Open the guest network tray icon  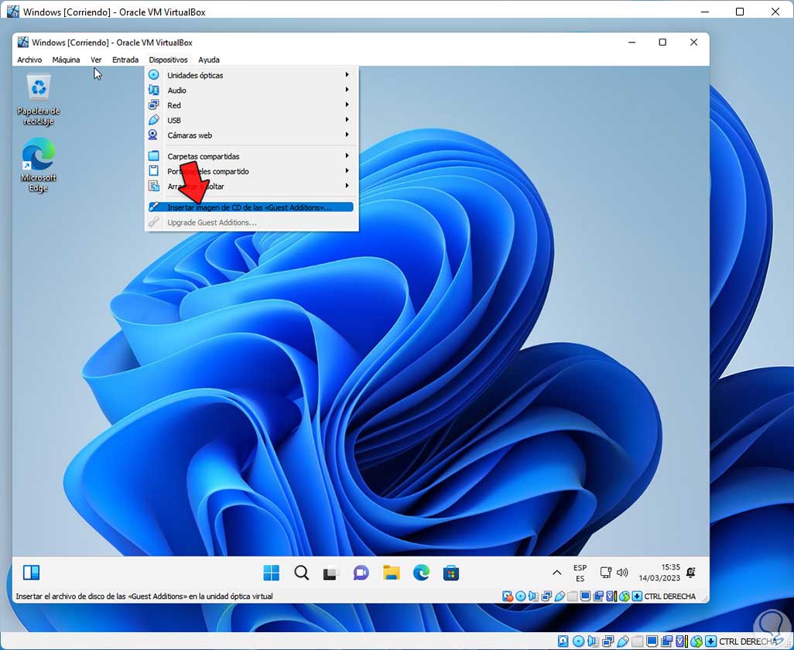(606, 573)
